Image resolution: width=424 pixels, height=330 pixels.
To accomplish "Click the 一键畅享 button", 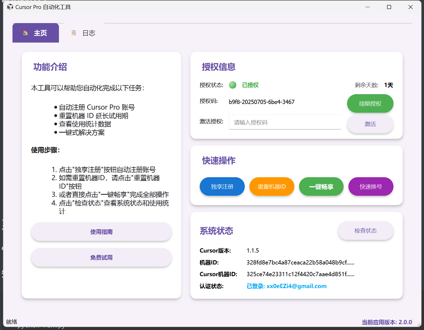I will (x=321, y=186).
